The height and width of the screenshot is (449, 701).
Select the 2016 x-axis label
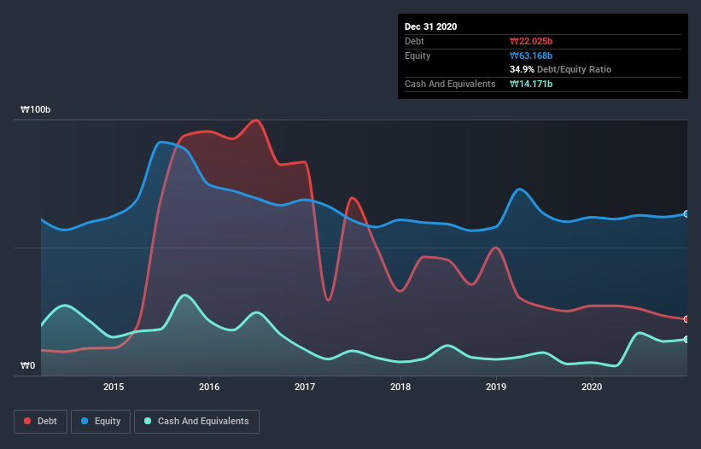(x=209, y=387)
